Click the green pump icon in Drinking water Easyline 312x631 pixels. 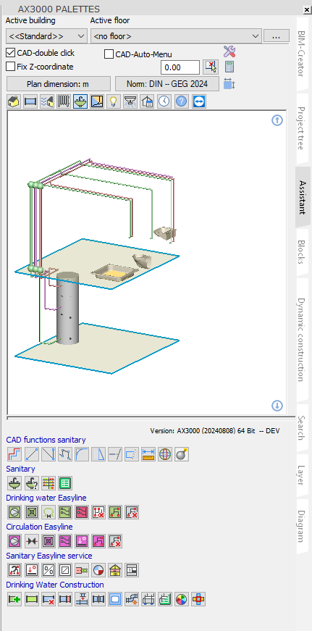[14, 512]
